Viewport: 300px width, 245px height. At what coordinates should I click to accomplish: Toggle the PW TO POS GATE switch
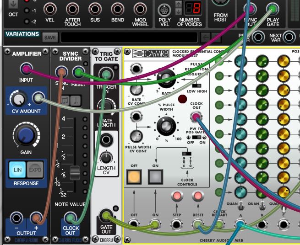(x=196, y=137)
